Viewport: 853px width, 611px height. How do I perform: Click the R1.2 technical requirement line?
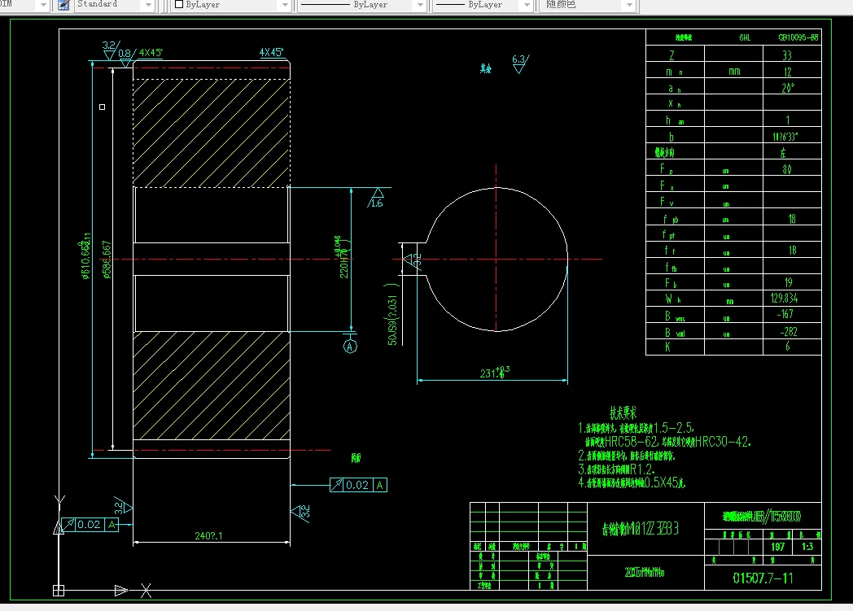click(616, 469)
